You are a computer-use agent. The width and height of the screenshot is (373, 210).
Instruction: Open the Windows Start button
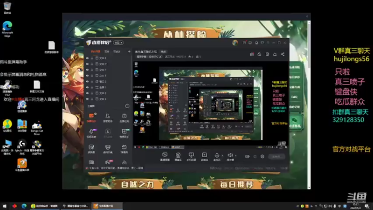tap(5, 206)
